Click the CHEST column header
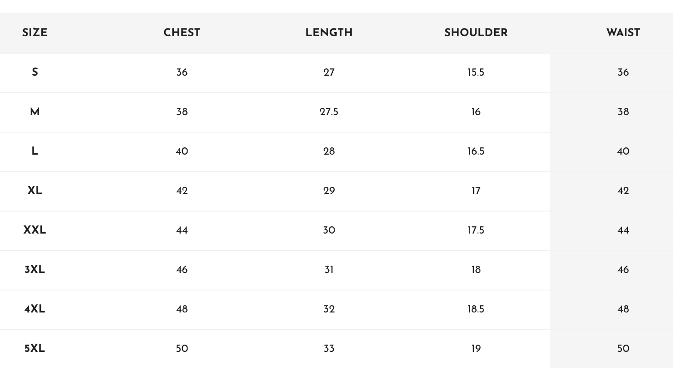The image size is (673, 368). (182, 33)
